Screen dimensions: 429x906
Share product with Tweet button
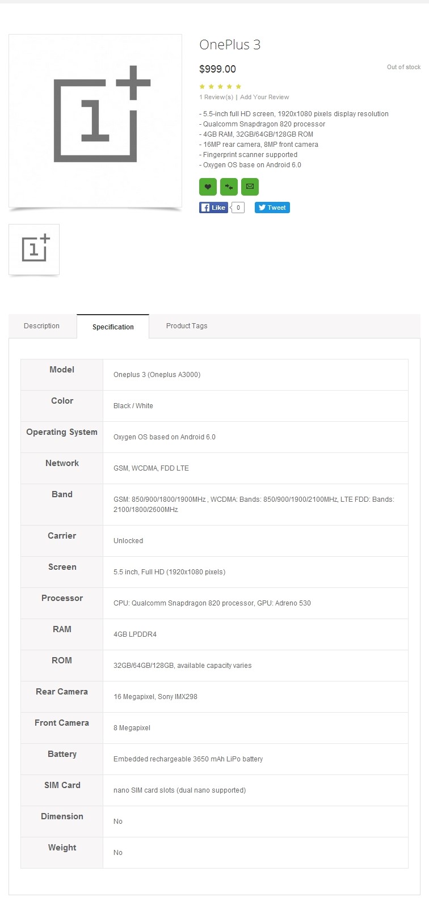[x=272, y=208]
